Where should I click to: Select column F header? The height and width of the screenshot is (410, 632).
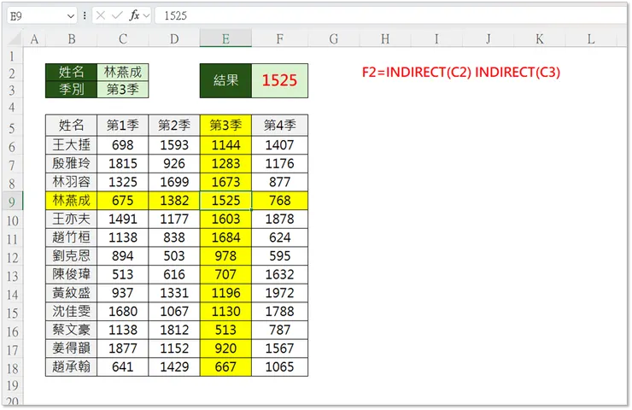(280, 39)
